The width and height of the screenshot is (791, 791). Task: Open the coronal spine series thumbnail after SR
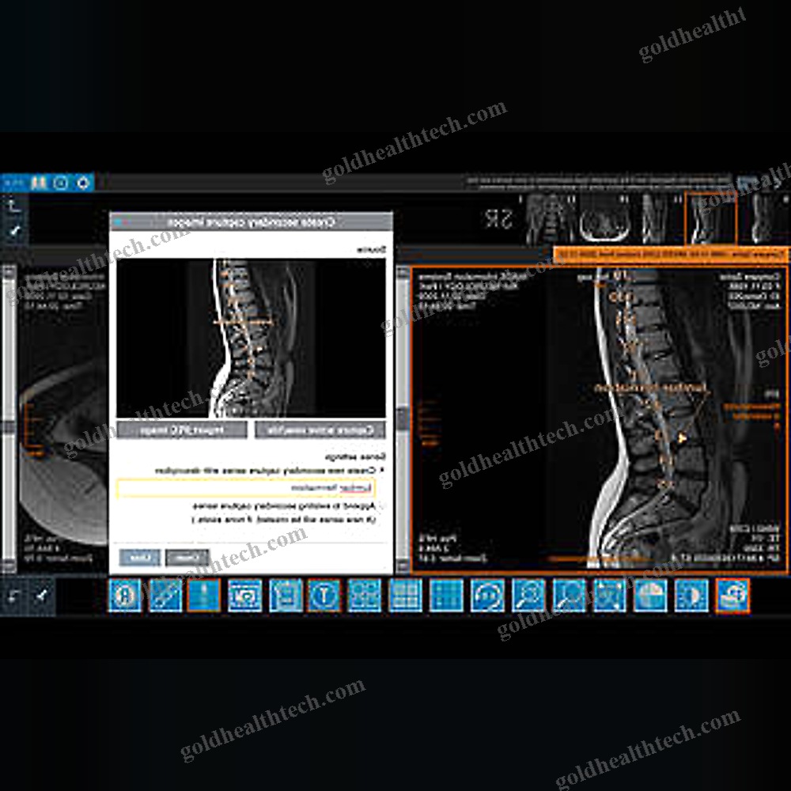(551, 219)
